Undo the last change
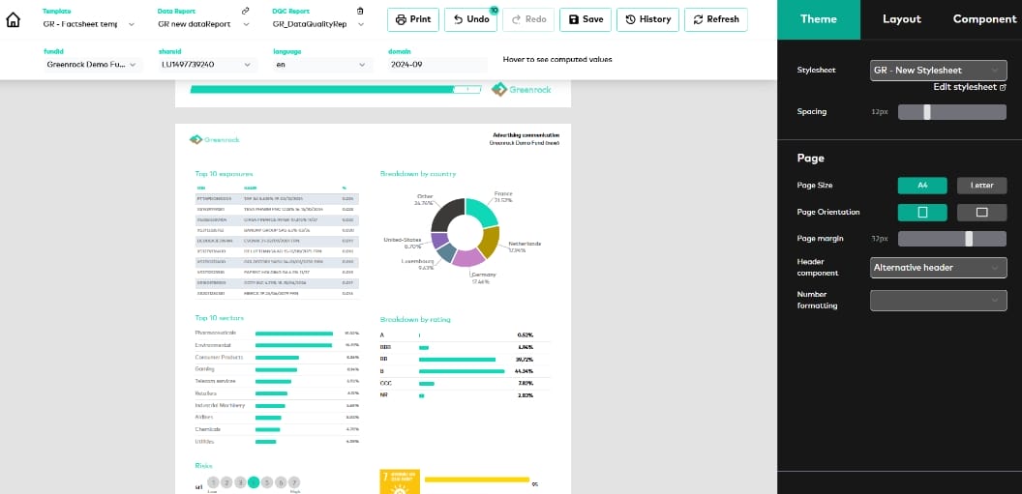This screenshot has height=494, width=1022. point(470,19)
